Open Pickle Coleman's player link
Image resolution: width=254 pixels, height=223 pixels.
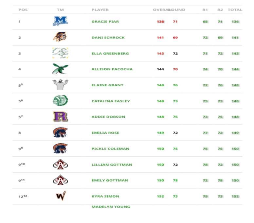pos(110,149)
